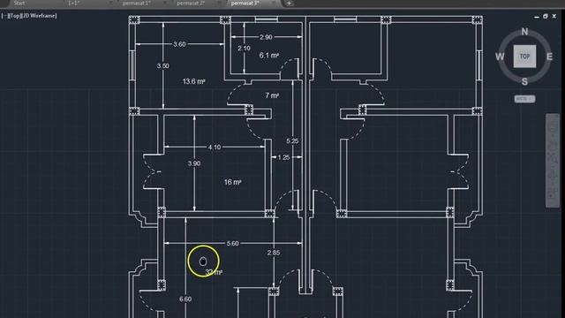Select the 2.85 dimension text
Viewport: 565px width, 318px height.
(274, 254)
